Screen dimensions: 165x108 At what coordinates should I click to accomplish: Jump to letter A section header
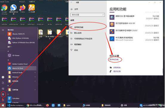click(x=8, y=60)
